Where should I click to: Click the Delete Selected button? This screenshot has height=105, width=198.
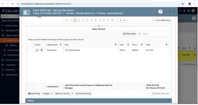pyautogui.click(x=161, y=94)
